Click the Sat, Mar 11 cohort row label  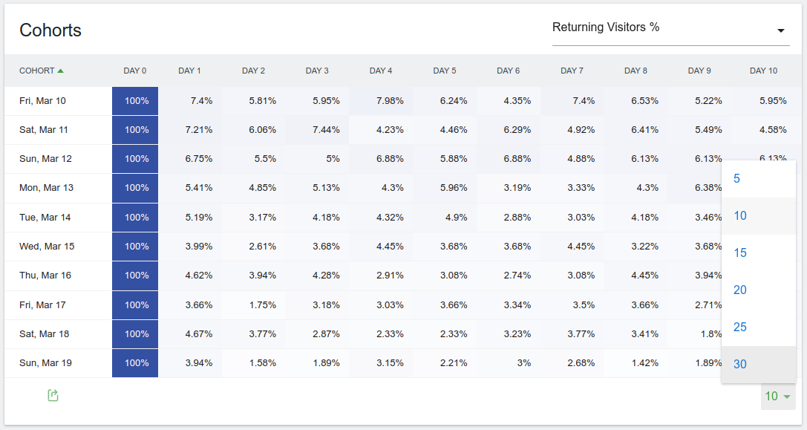coord(44,130)
